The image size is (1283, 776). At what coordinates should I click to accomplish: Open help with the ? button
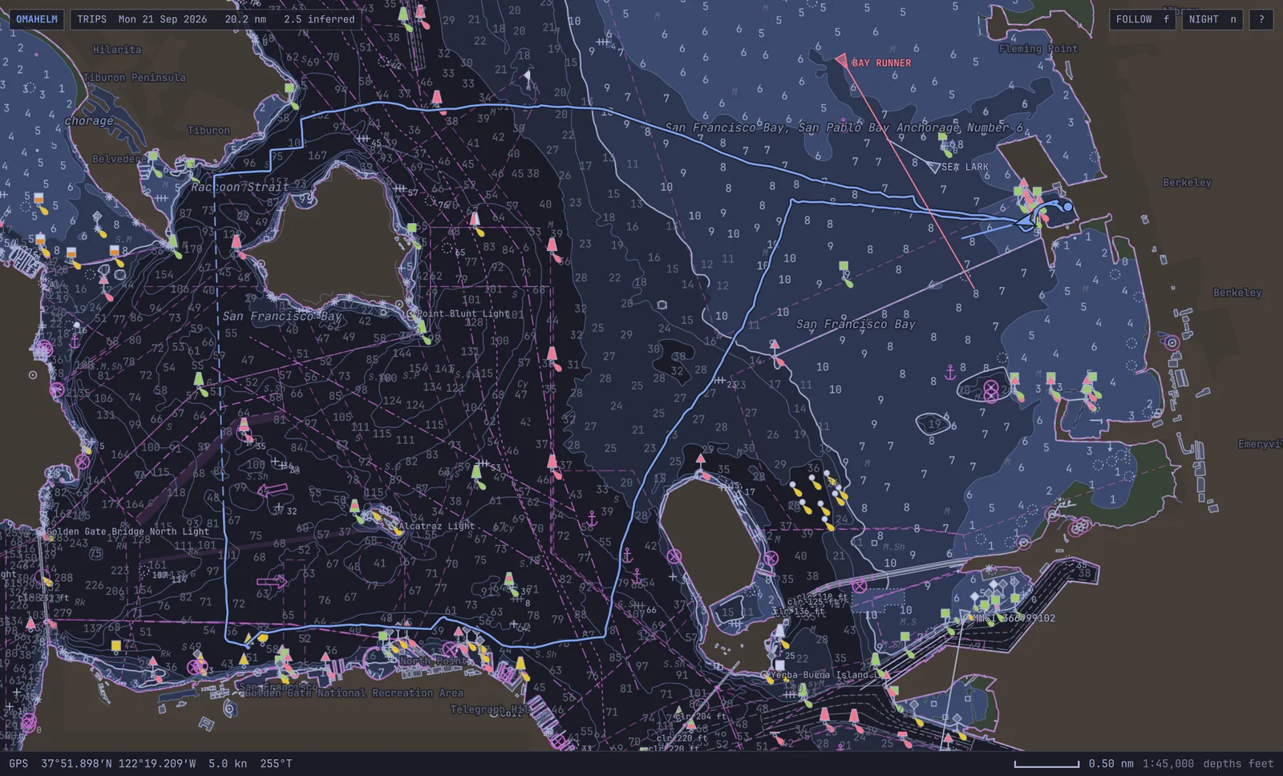tap(1261, 19)
